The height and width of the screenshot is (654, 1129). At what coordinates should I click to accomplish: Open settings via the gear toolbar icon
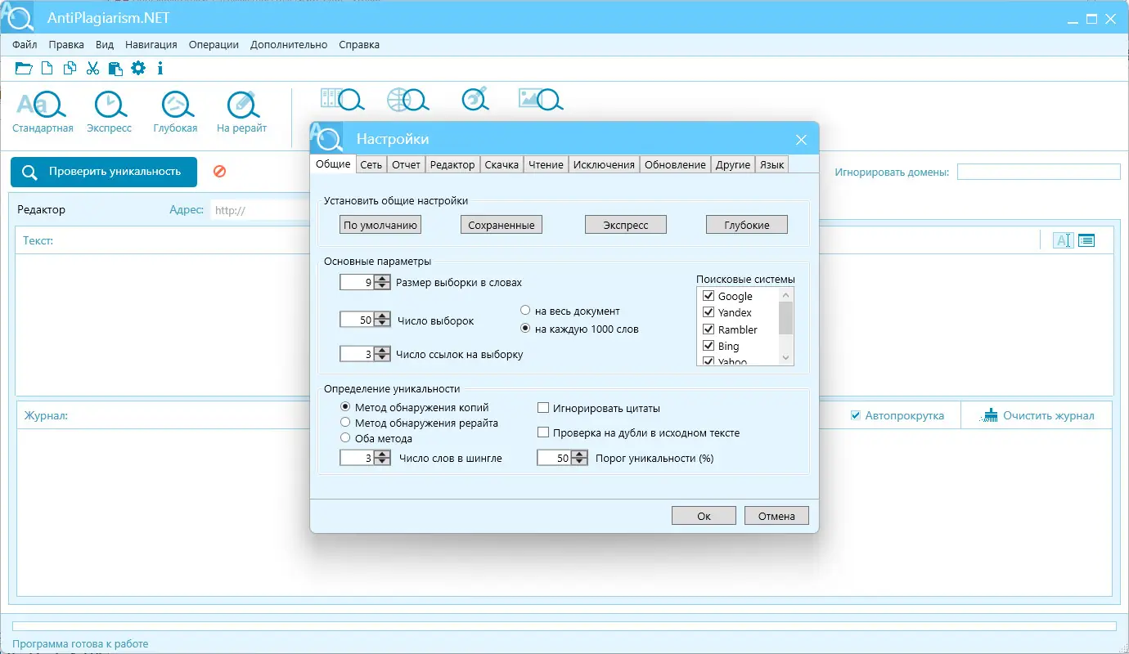pyautogui.click(x=138, y=68)
